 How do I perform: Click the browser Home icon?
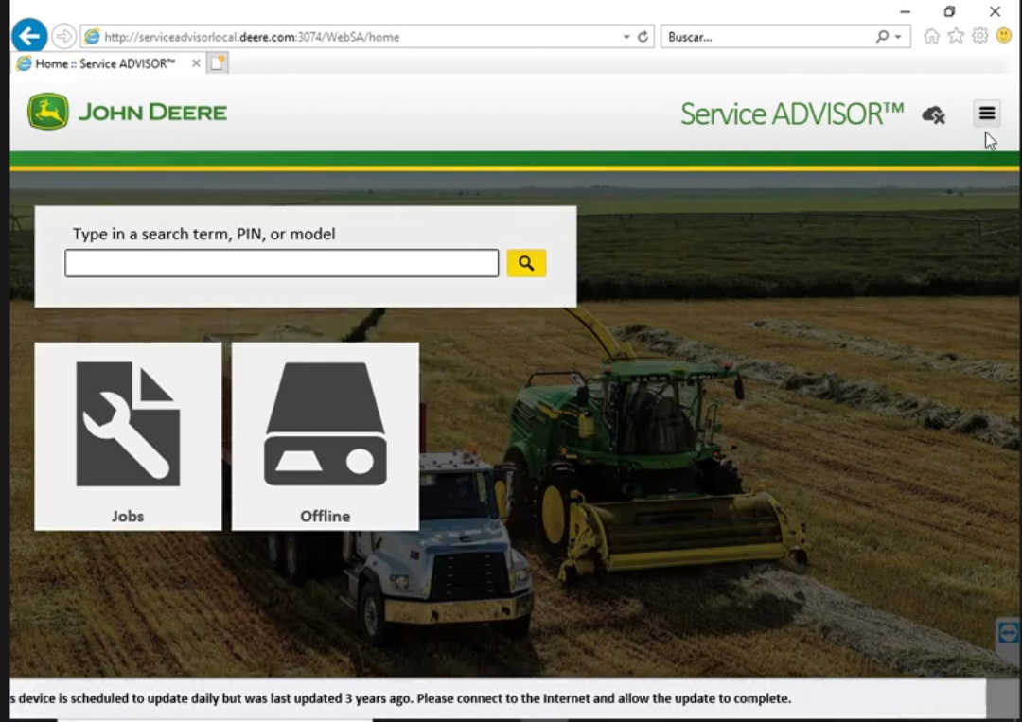(931, 36)
